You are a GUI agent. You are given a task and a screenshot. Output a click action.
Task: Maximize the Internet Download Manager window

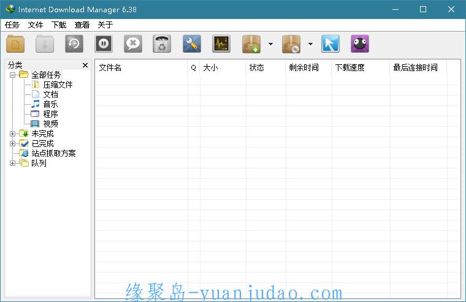point(423,9)
